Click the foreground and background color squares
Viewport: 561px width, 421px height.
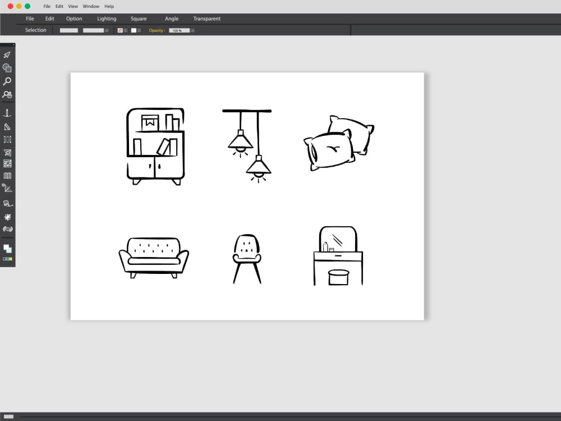[7, 249]
